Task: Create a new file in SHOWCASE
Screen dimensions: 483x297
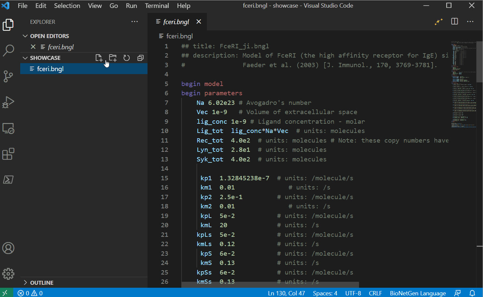Action: point(99,58)
